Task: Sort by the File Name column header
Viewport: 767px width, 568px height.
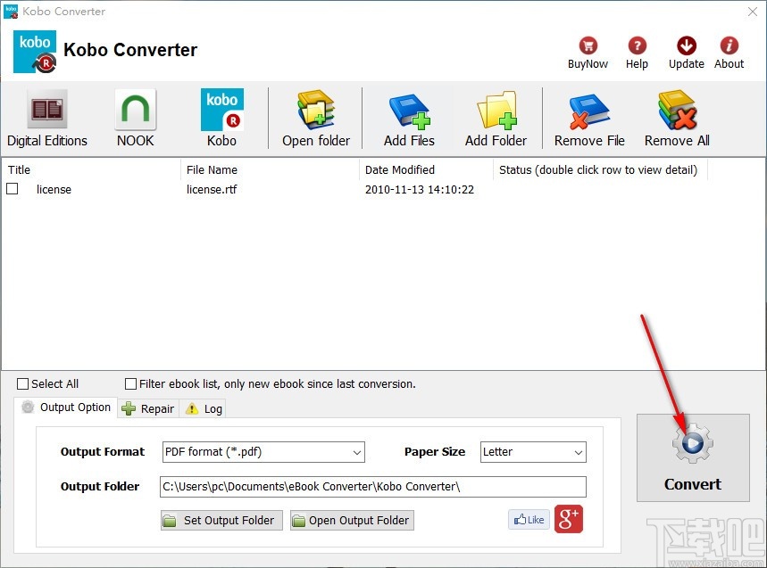Action: click(x=270, y=169)
